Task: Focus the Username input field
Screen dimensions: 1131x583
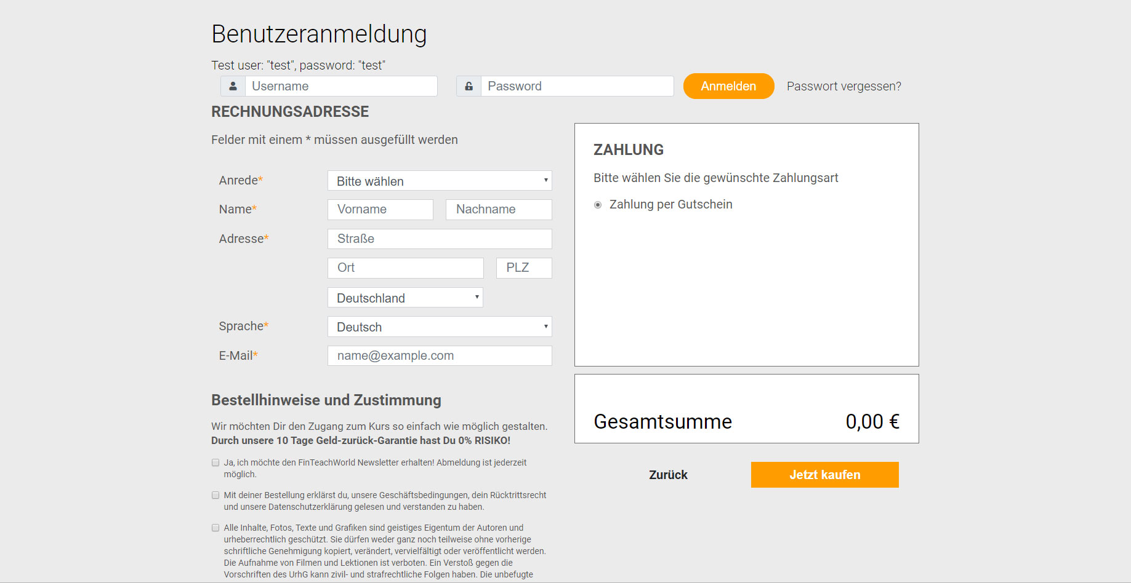Action: (341, 86)
